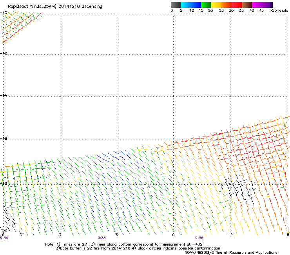Screen dimensions: 290x255
Task: Click the '45' legend scale label
Action: point(261,11)
